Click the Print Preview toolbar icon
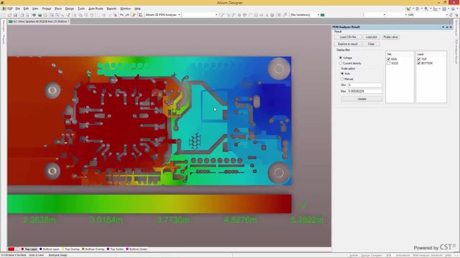The image size is (460, 258). (x=27, y=15)
